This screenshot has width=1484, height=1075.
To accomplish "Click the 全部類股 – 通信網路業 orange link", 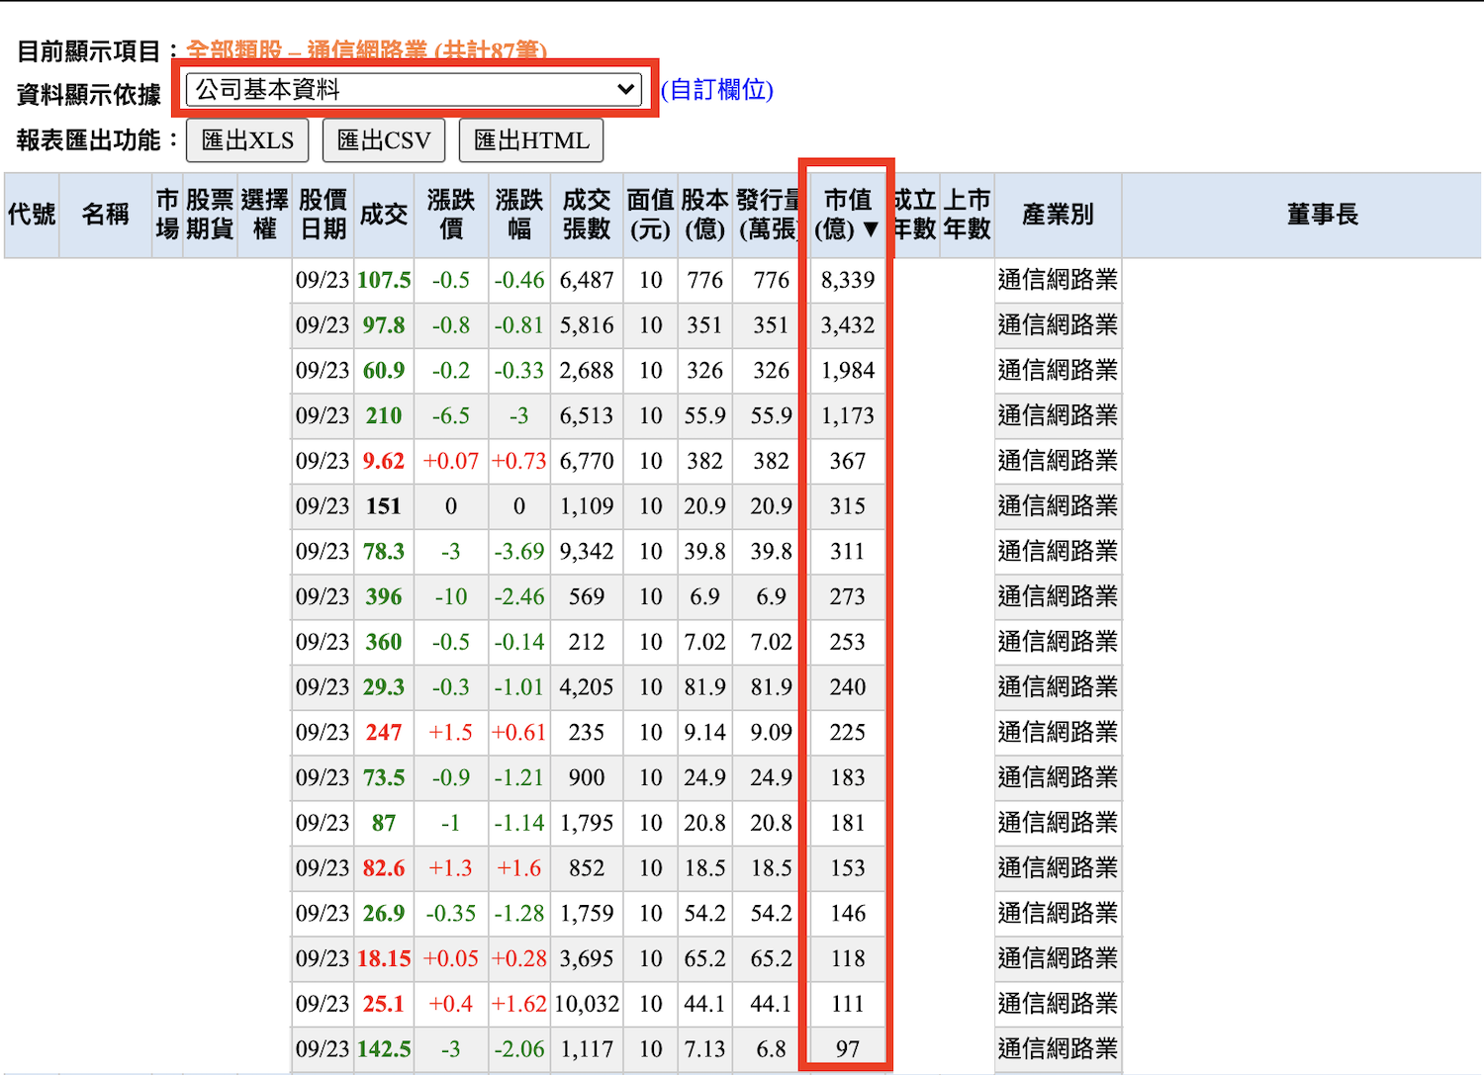I will coord(366,50).
